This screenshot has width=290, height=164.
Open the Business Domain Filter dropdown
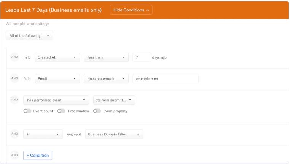(x=114, y=134)
